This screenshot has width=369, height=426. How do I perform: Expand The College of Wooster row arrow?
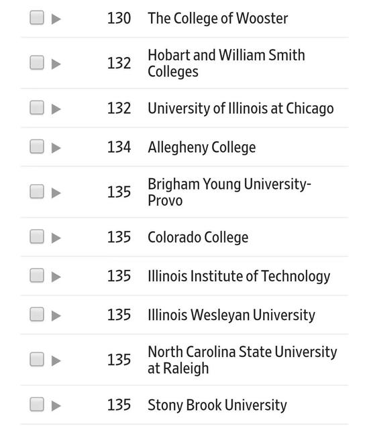coord(56,19)
